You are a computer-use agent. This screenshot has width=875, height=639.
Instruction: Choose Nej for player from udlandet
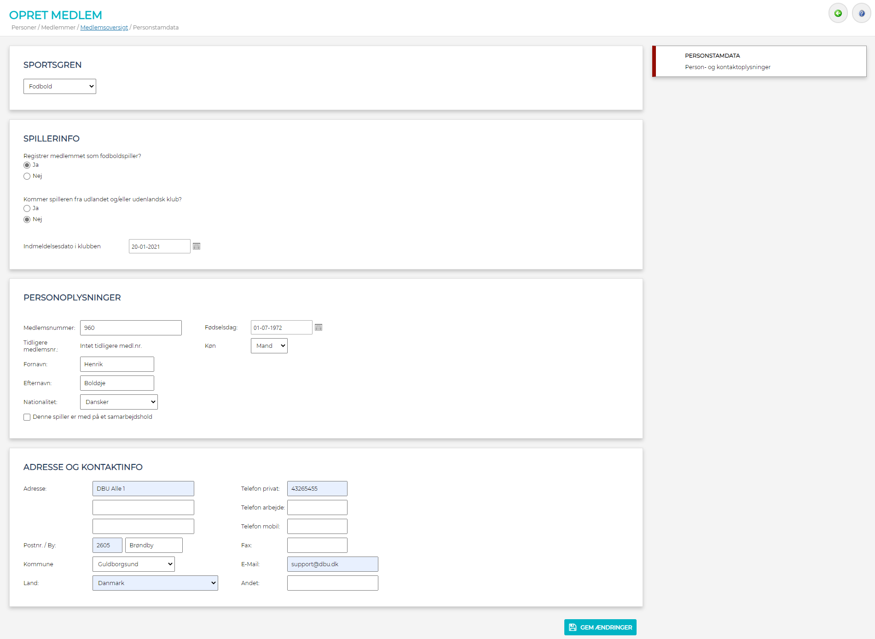[27, 220]
